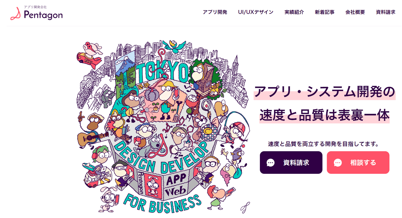The image size is (402, 218).
Task: Click the chat bubble icon on 資料請求 button
Action: click(x=271, y=163)
